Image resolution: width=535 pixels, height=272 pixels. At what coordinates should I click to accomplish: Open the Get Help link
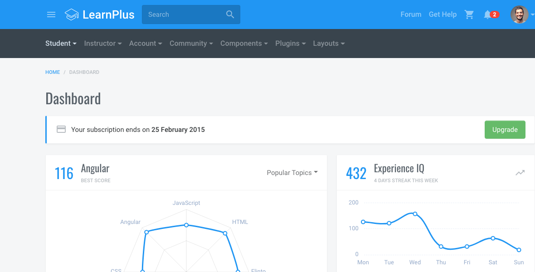pos(443,15)
